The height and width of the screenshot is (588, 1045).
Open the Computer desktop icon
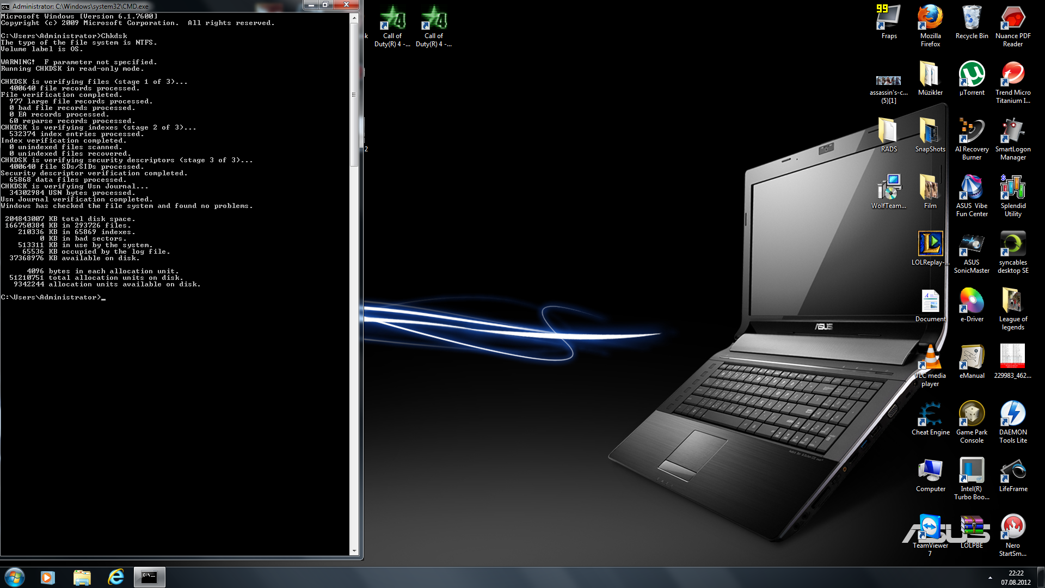pos(930,475)
